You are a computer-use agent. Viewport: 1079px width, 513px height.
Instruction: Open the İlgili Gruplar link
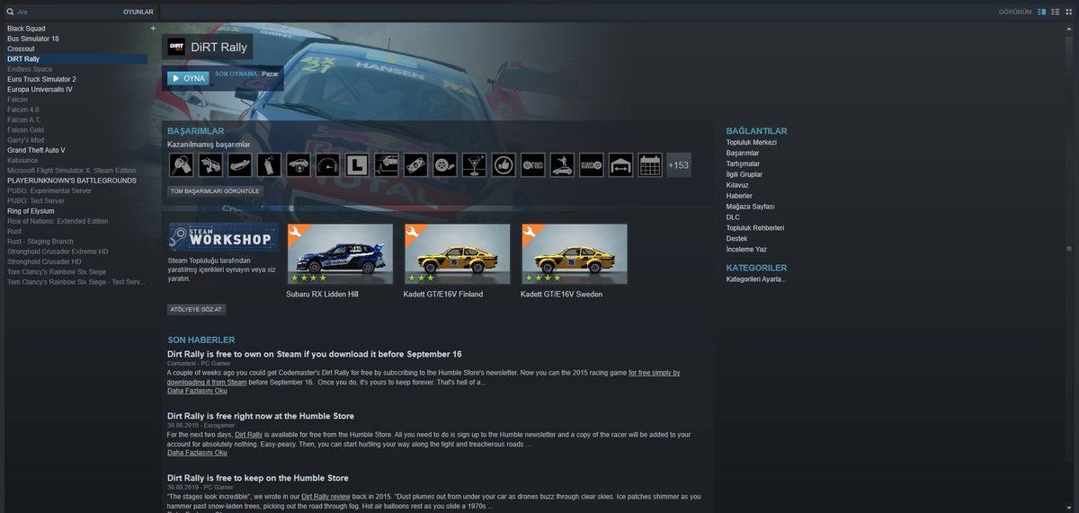click(745, 174)
